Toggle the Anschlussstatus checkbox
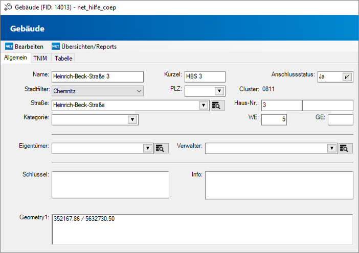This screenshot has width=359, height=253. pos(347,77)
